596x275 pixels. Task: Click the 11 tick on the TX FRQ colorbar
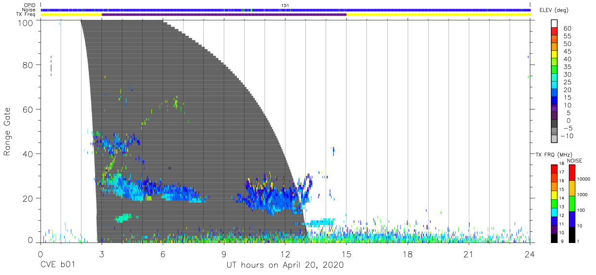[x=562, y=224]
